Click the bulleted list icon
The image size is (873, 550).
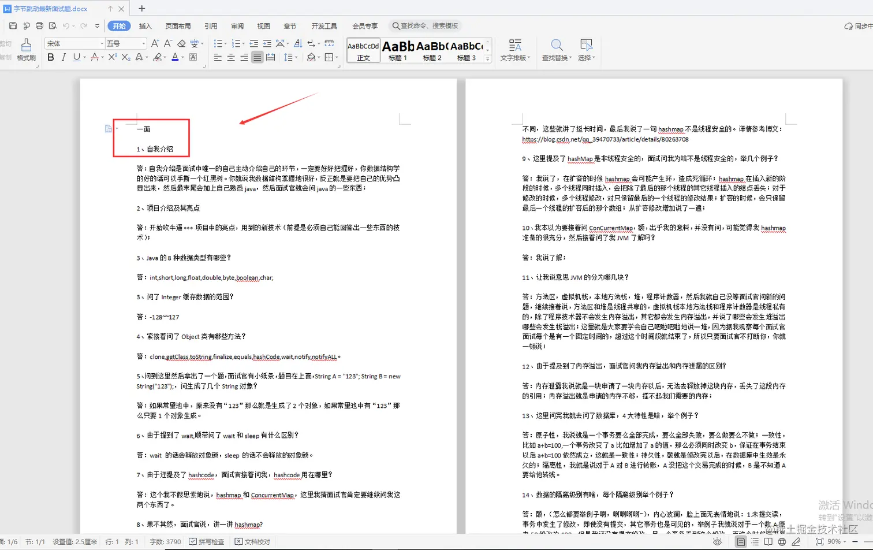pos(218,43)
